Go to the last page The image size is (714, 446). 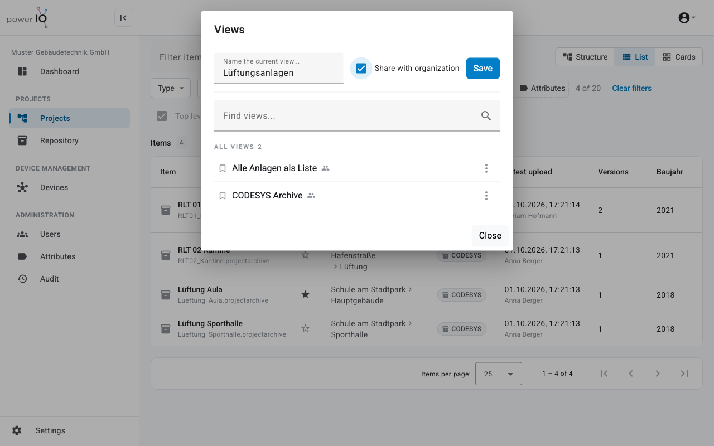pyautogui.click(x=684, y=374)
